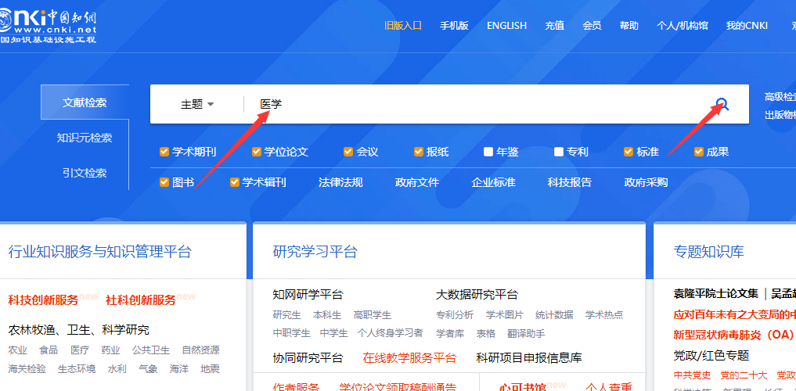Open the 主题 search field dropdown
Image resolution: width=796 pixels, height=391 pixels.
pyautogui.click(x=197, y=104)
